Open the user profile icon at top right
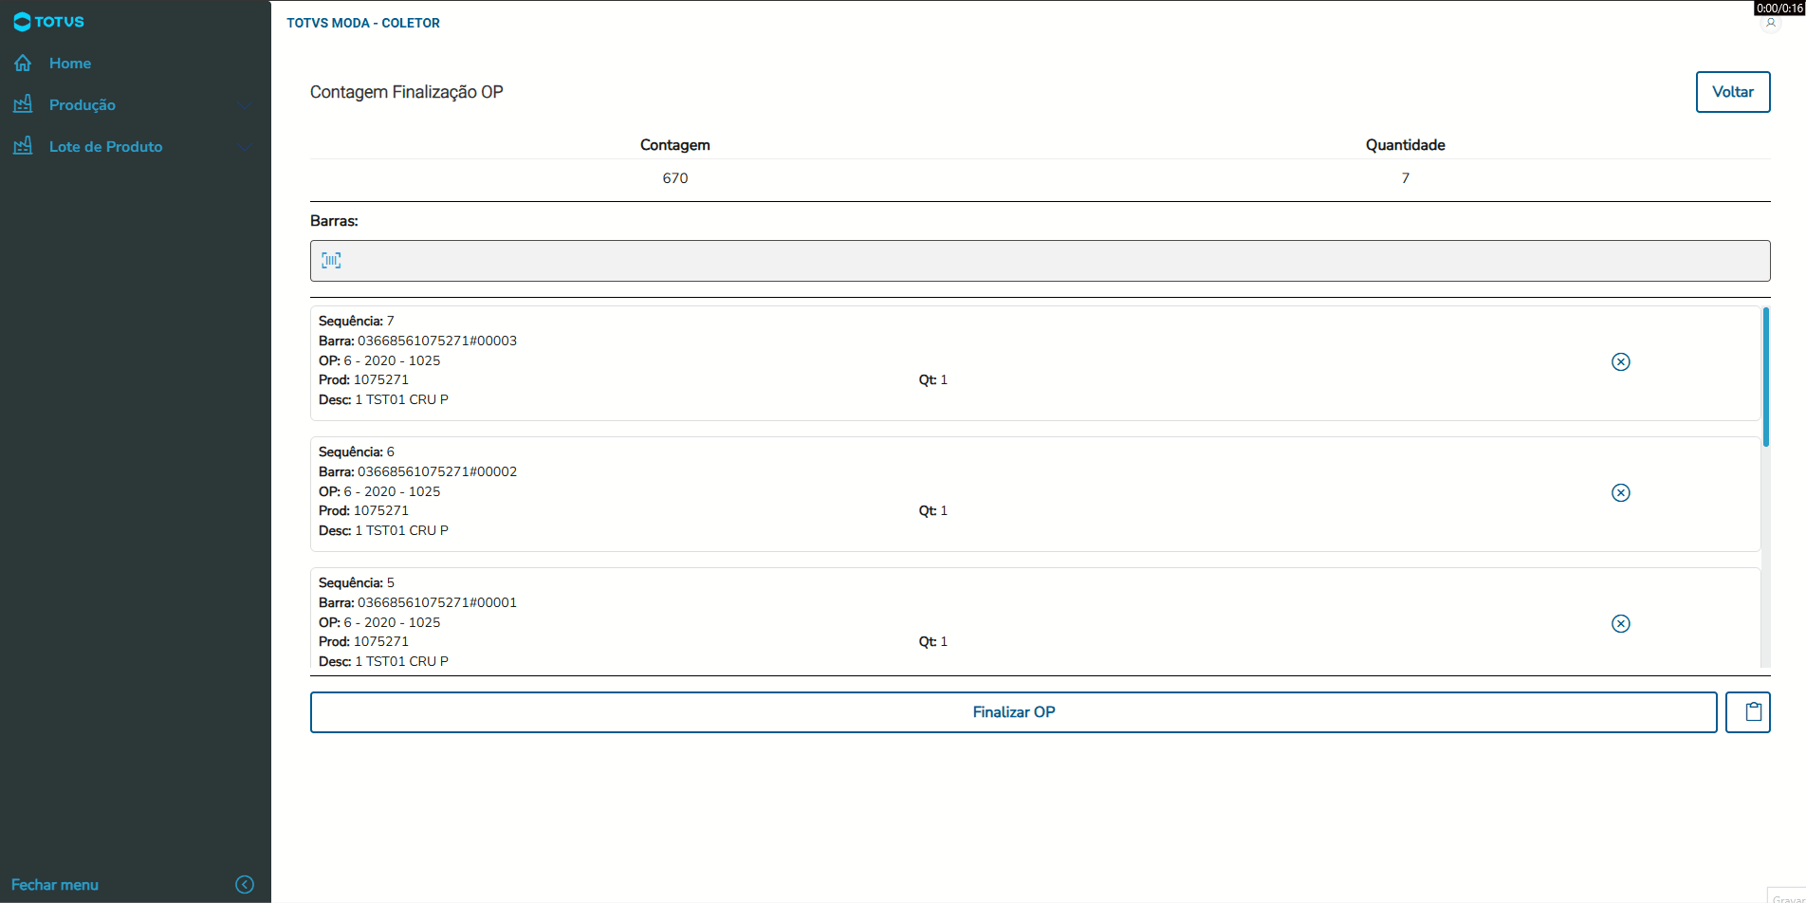Image resolution: width=1806 pixels, height=903 pixels. [x=1770, y=23]
